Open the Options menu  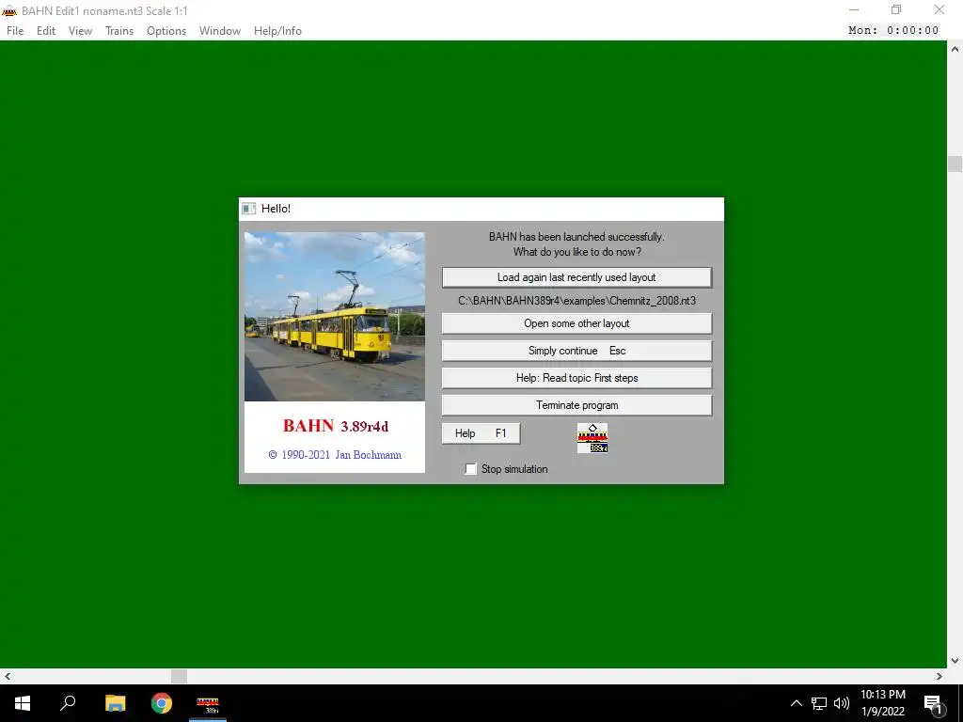pos(166,31)
